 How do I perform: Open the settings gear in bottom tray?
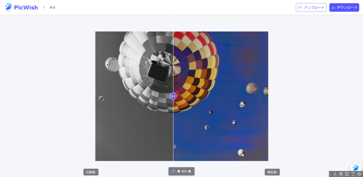(x=359, y=174)
